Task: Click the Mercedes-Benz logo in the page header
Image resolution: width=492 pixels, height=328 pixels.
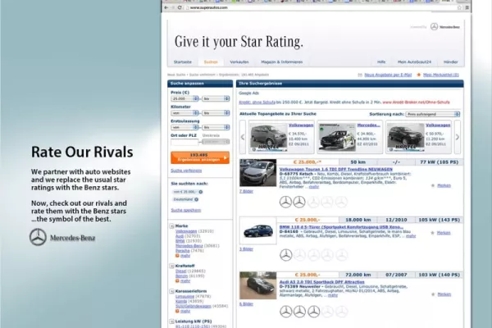Action: tap(445, 27)
